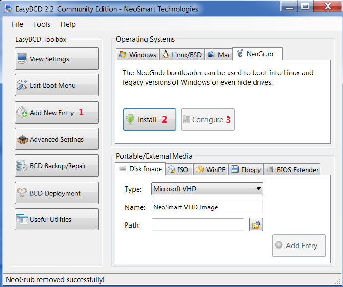
Task: Open the Tools menu
Action: point(42,24)
